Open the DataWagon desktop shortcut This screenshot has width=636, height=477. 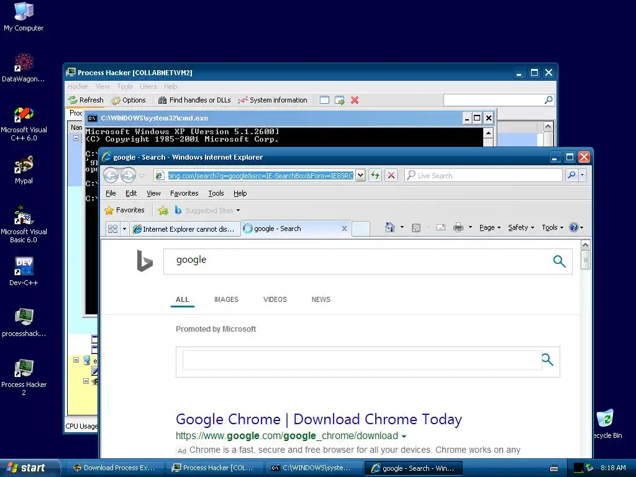pos(24,67)
